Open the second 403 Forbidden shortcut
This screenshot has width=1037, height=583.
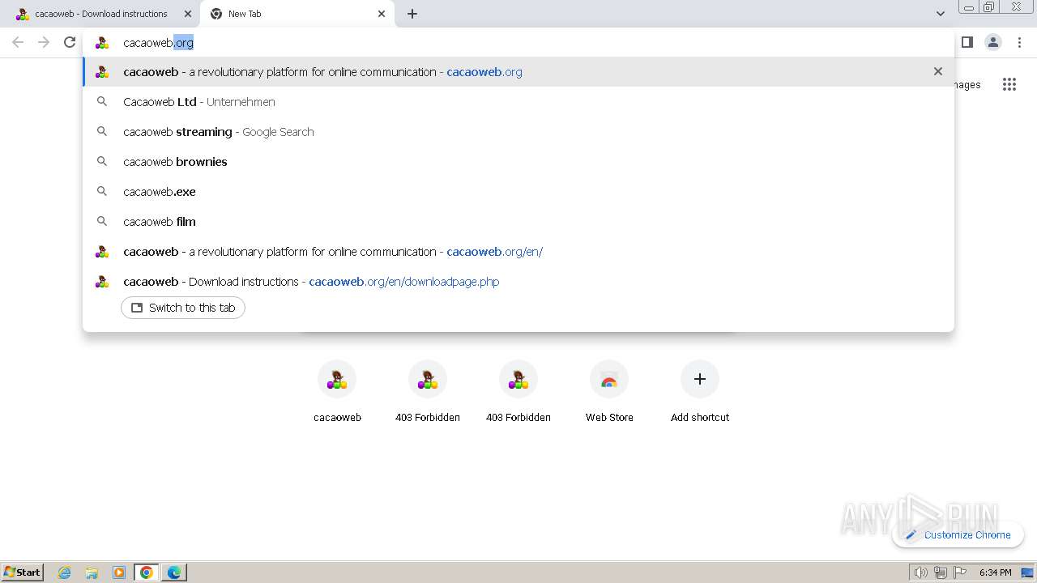click(518, 394)
